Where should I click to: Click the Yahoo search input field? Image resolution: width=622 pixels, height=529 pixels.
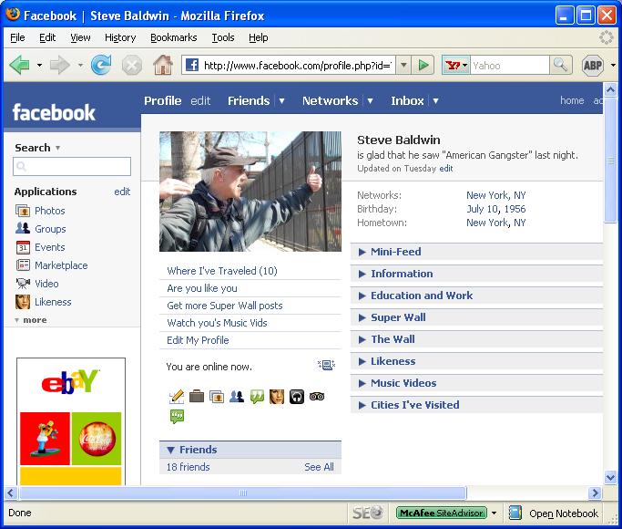tap(510, 65)
